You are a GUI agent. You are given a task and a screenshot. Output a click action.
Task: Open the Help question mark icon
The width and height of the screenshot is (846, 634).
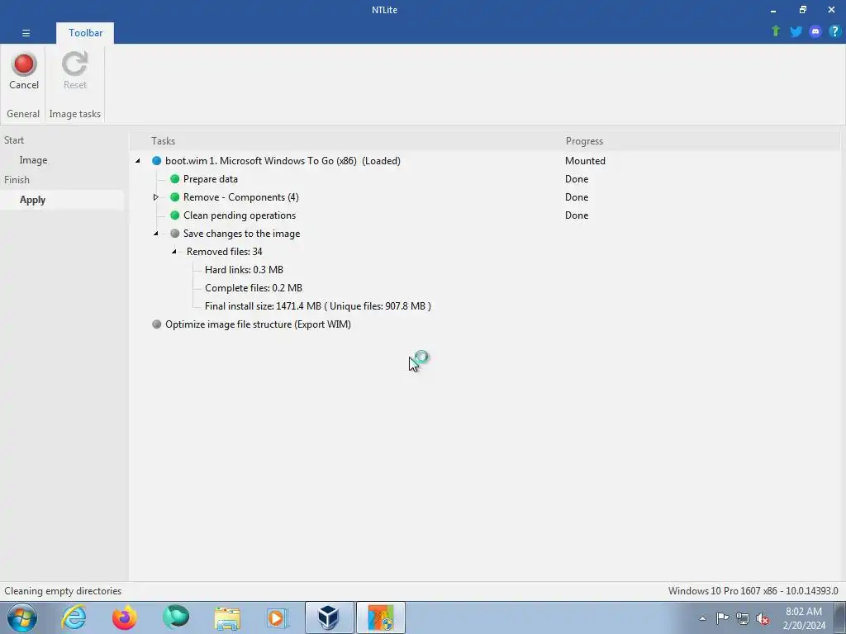click(x=834, y=31)
